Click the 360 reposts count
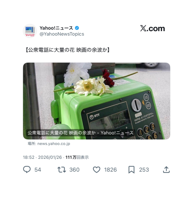 tap(74, 170)
